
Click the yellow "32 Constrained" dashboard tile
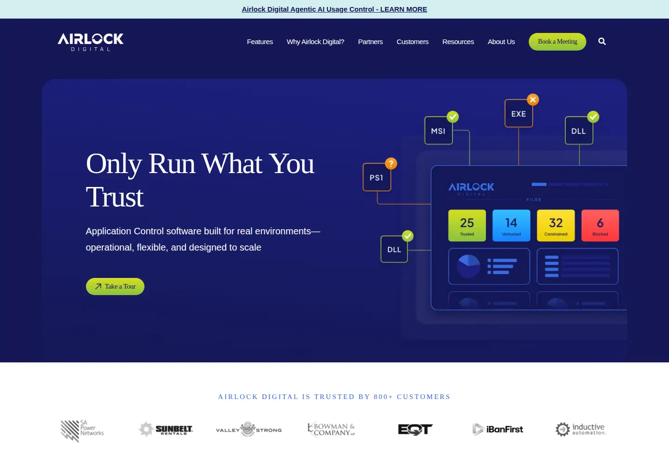click(x=556, y=226)
